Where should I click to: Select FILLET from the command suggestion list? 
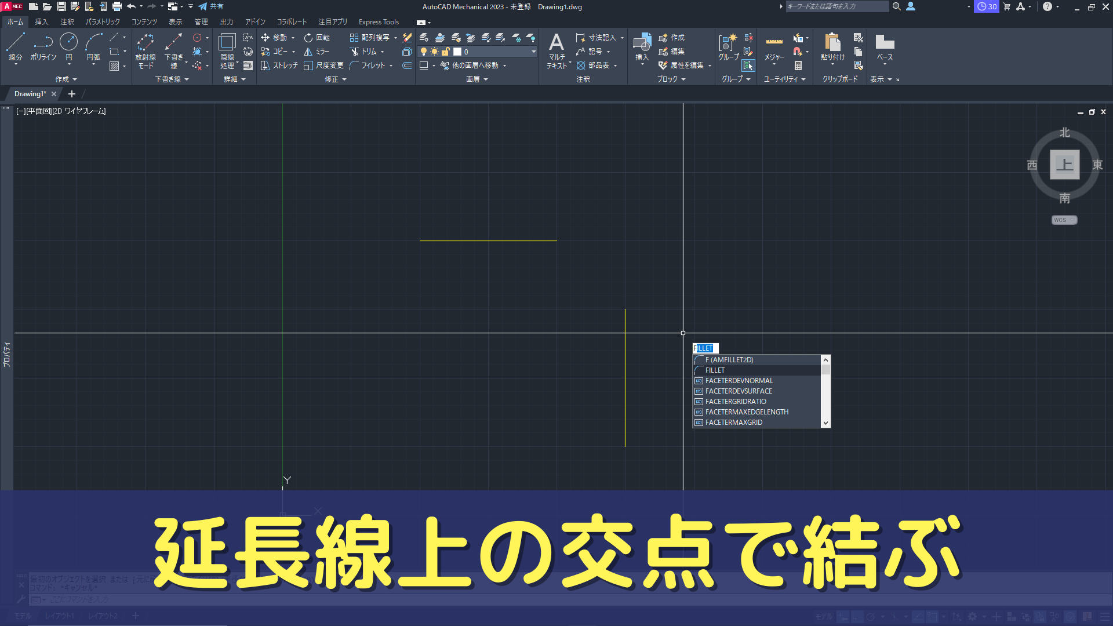coord(714,370)
